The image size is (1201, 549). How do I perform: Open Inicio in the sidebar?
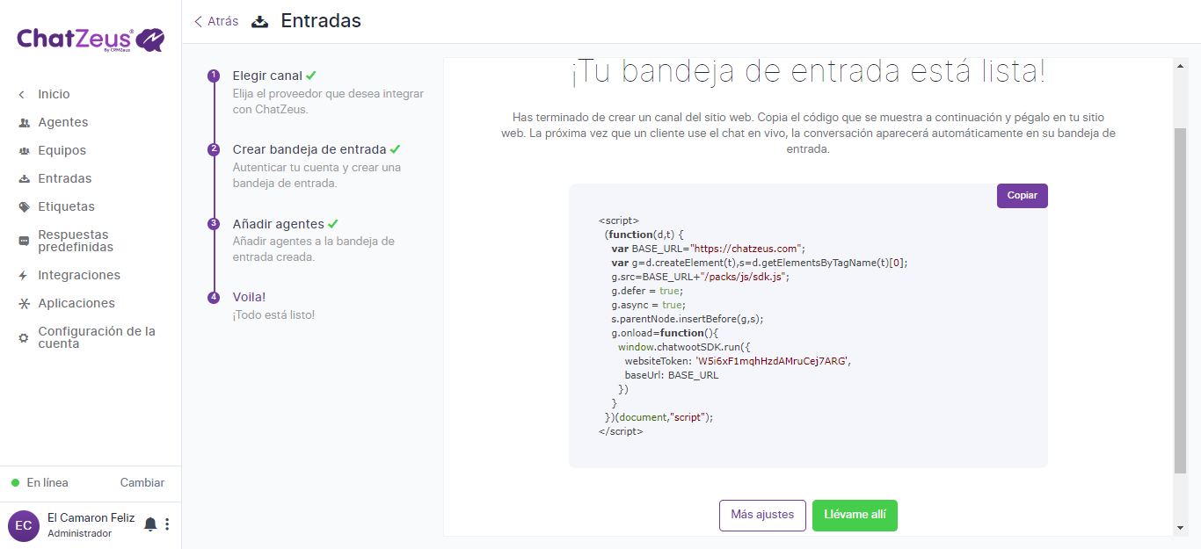click(54, 94)
